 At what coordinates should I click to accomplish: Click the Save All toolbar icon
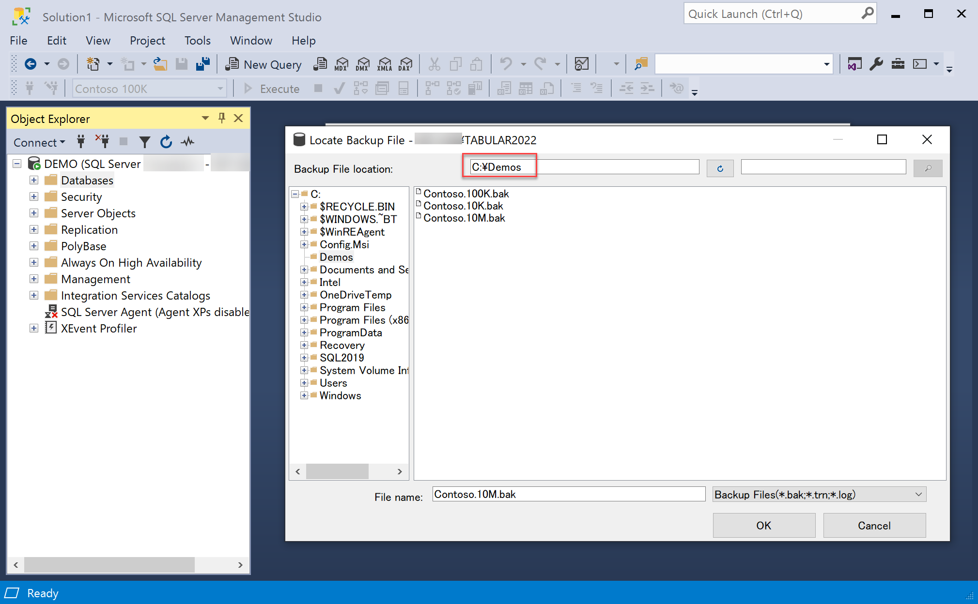click(203, 64)
